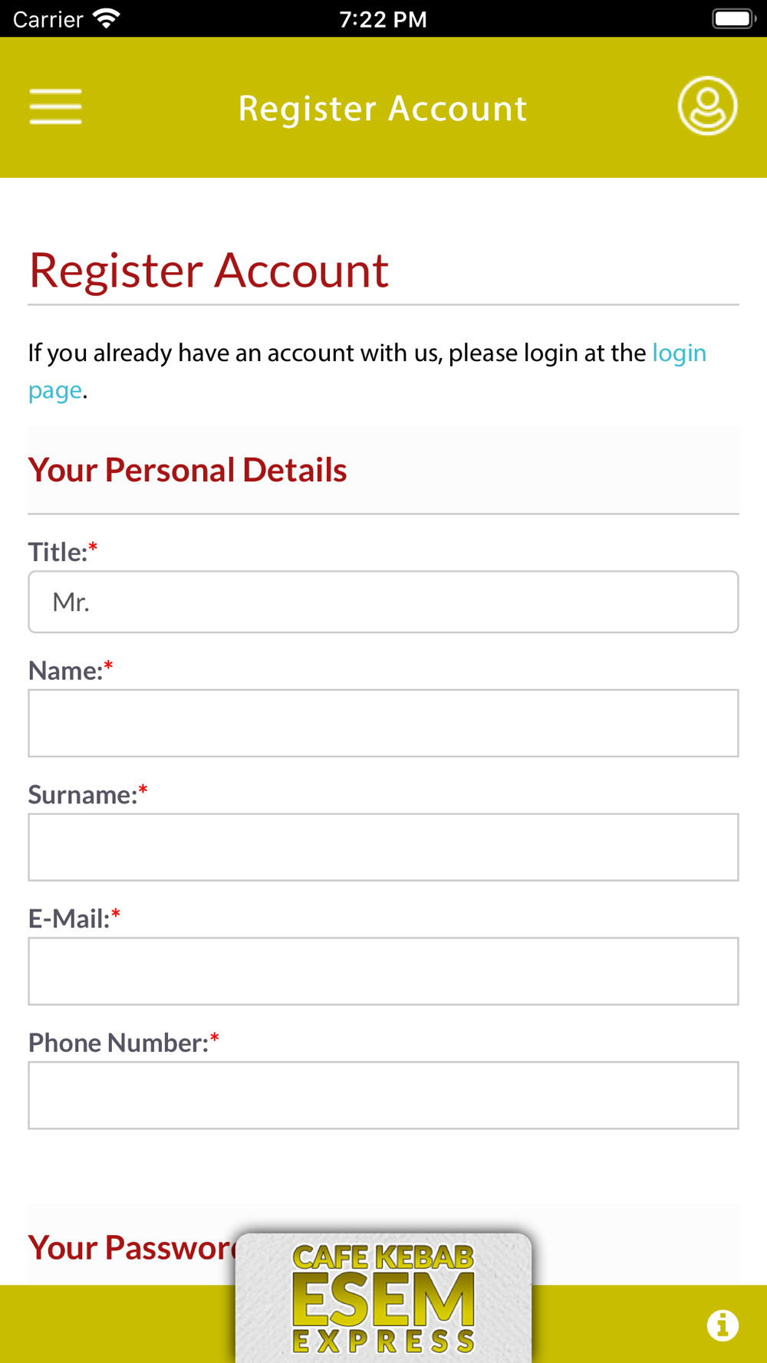Focus the Name input field
The image size is (767, 1363).
383,723
